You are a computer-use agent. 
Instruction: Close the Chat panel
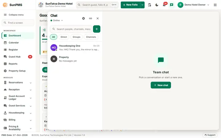[98, 18]
